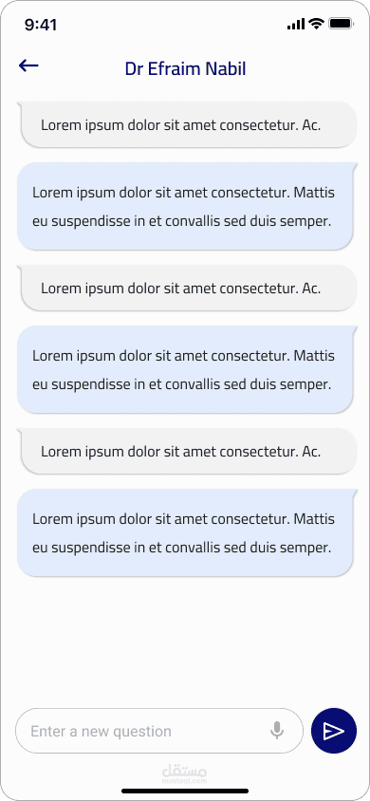Screen dimensions: 370x801
Task: Select the second blue message bubble
Action: pyautogui.click(x=187, y=369)
